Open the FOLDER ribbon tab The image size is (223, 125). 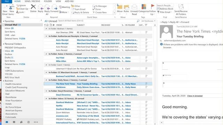48,1
